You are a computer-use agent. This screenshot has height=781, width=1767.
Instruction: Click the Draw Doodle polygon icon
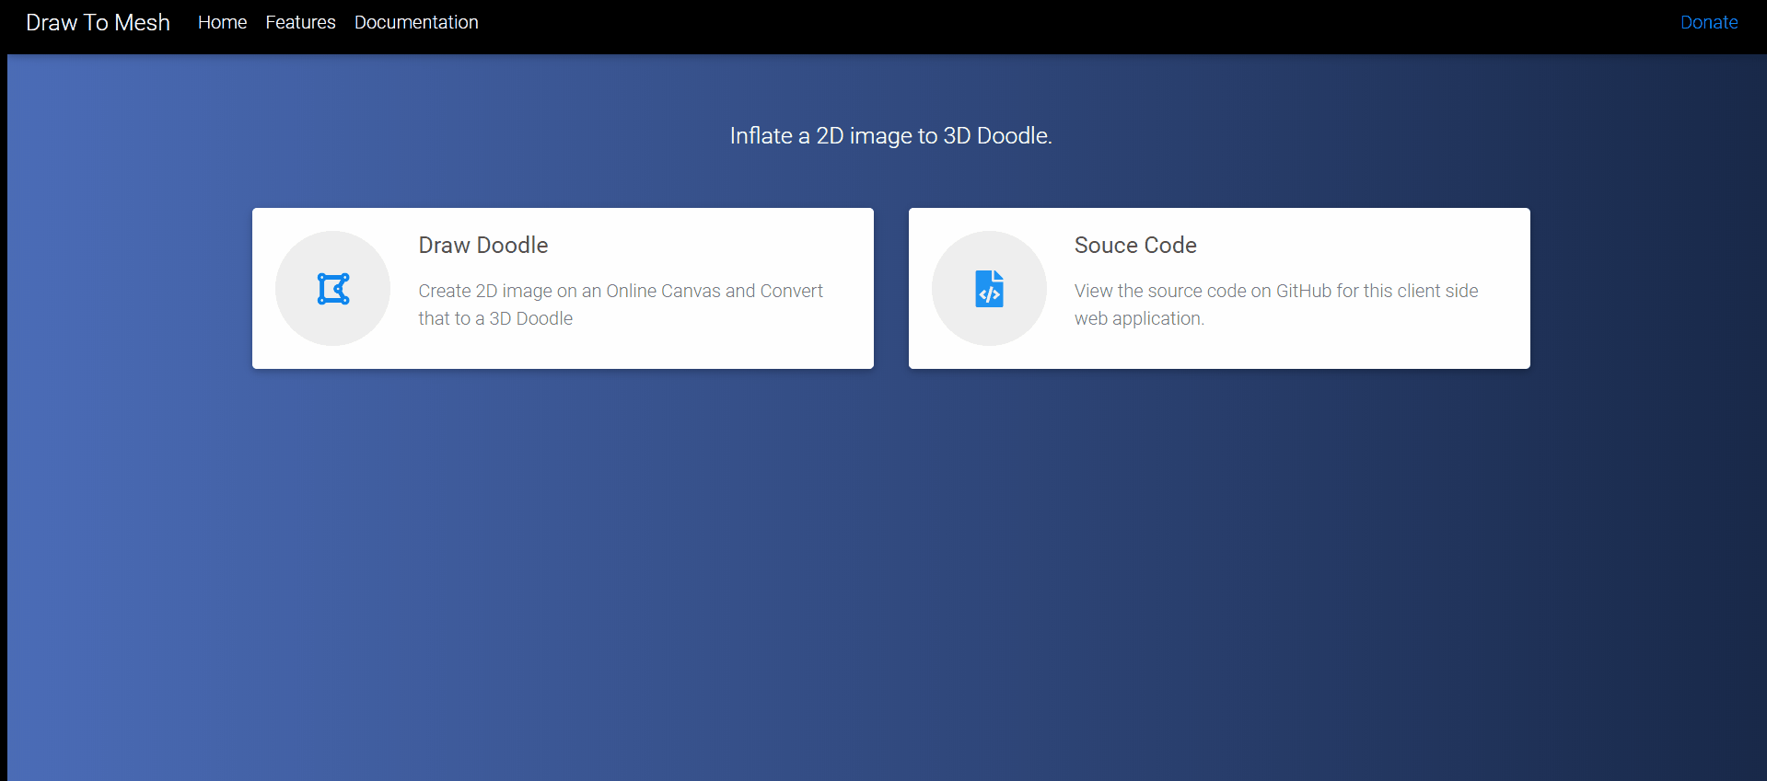[333, 289]
